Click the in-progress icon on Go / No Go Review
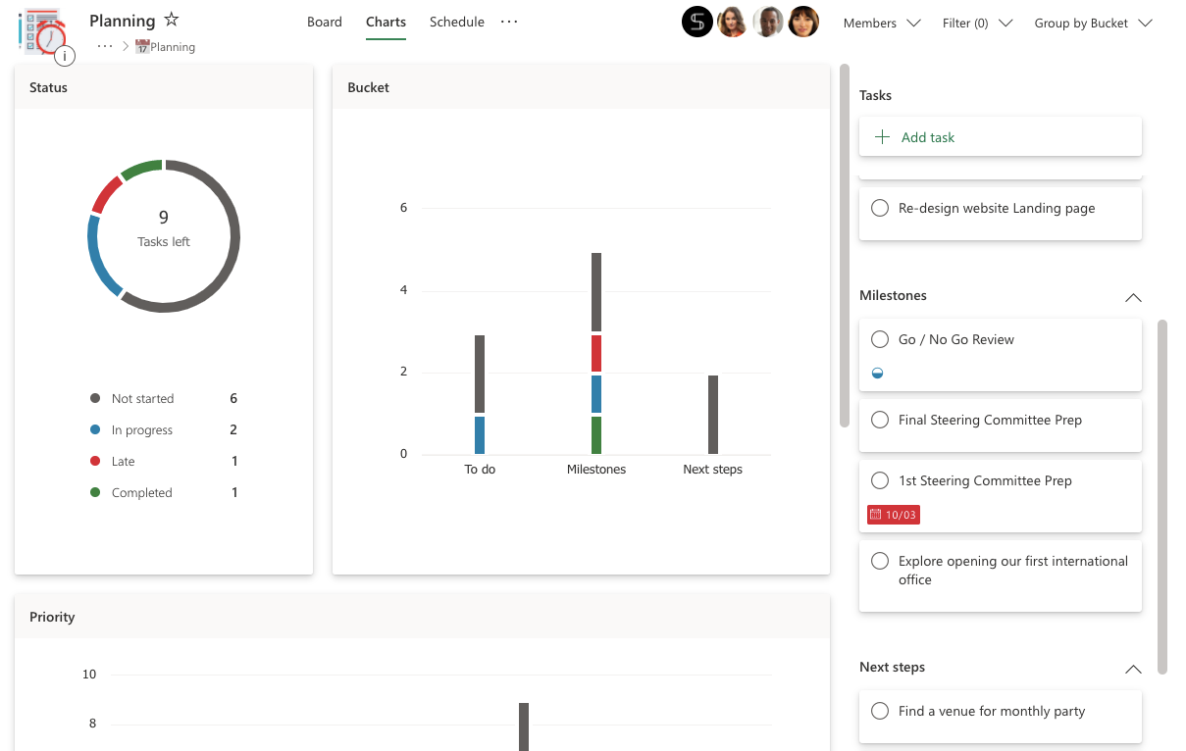The height and width of the screenshot is (751, 1186). point(878,374)
